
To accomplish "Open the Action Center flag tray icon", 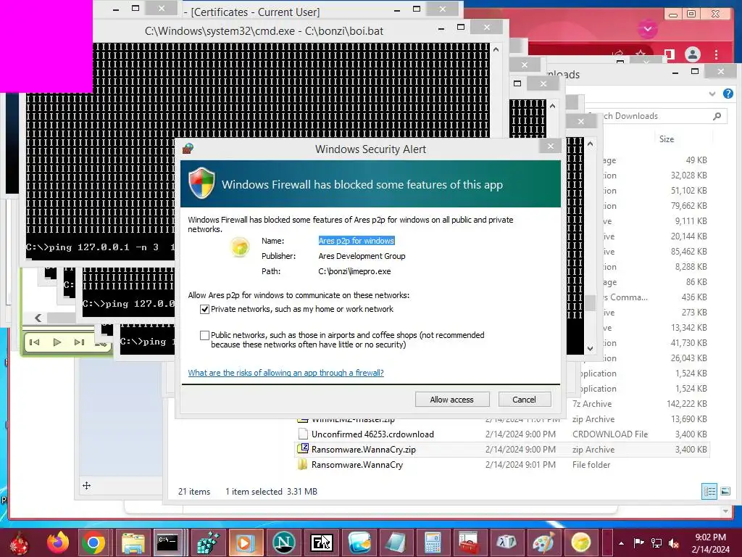I will pyautogui.click(x=638, y=542).
